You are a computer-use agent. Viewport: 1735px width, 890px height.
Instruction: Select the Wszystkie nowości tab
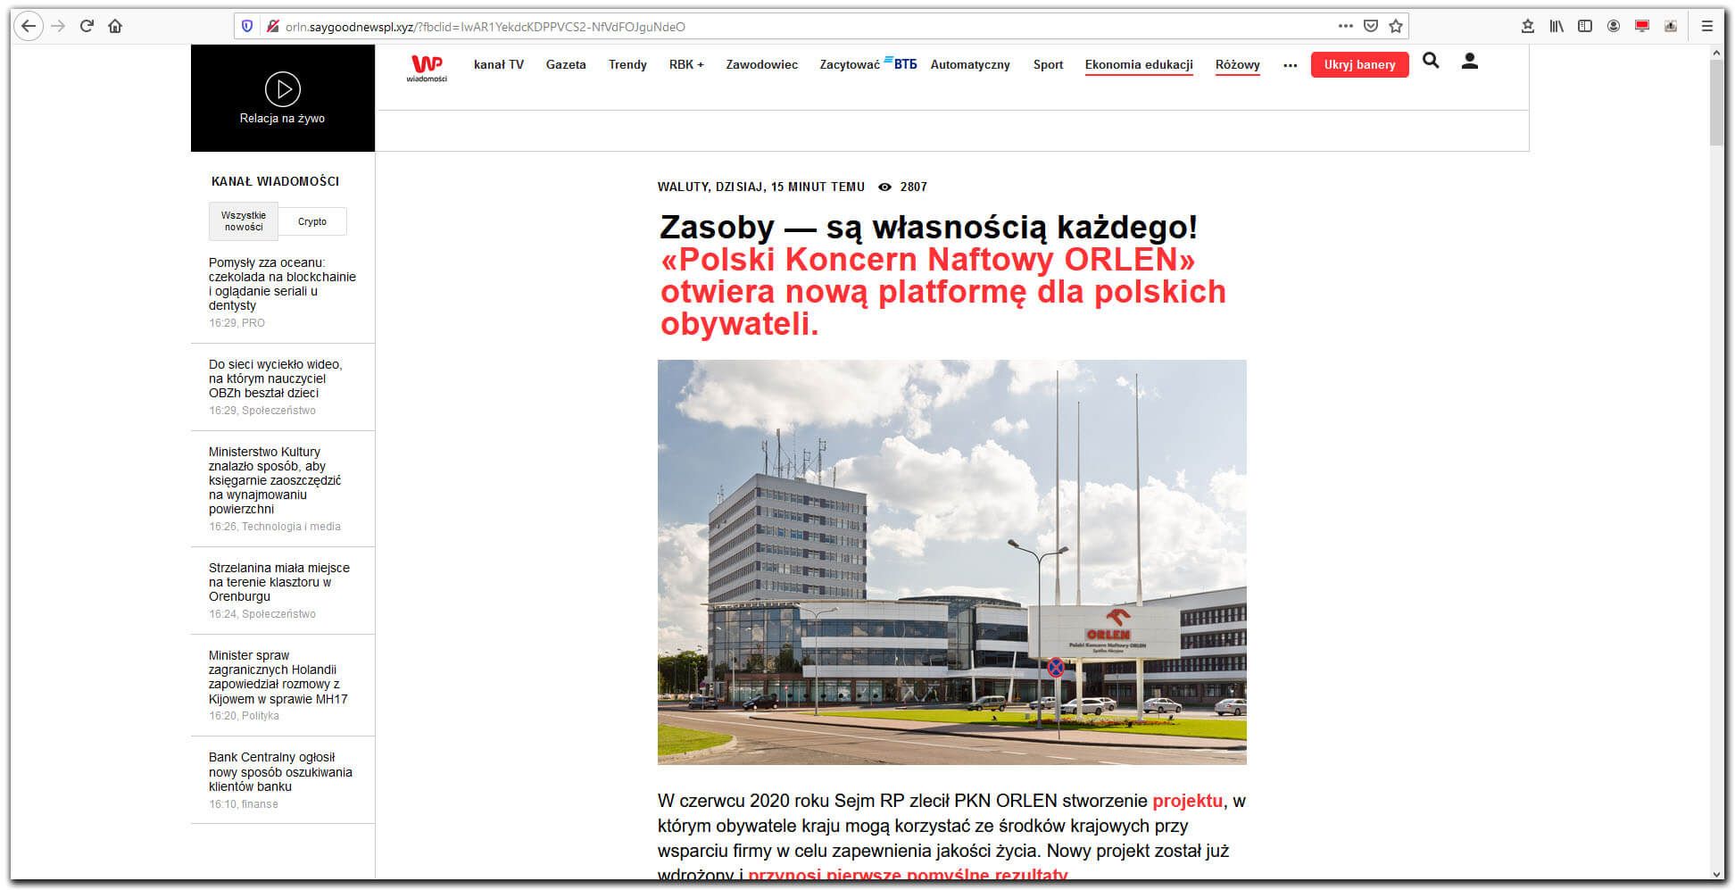(244, 221)
